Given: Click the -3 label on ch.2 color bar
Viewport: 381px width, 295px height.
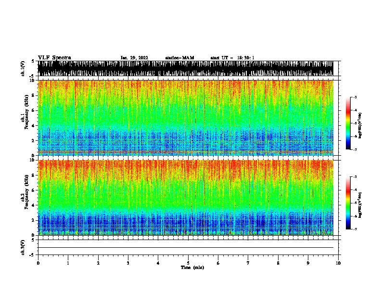Looking at the screenshot, I should pos(355,177).
